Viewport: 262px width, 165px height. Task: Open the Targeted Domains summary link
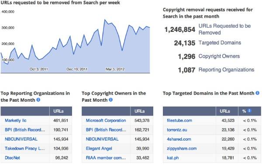pyautogui.click(x=220, y=43)
